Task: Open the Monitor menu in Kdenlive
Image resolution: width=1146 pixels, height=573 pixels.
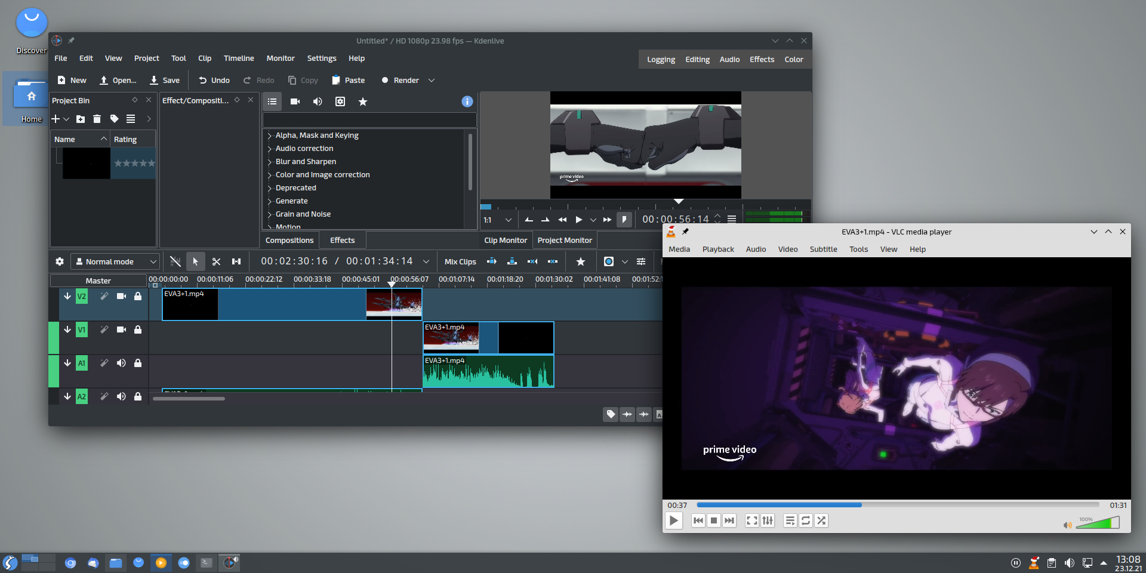Action: pos(281,58)
